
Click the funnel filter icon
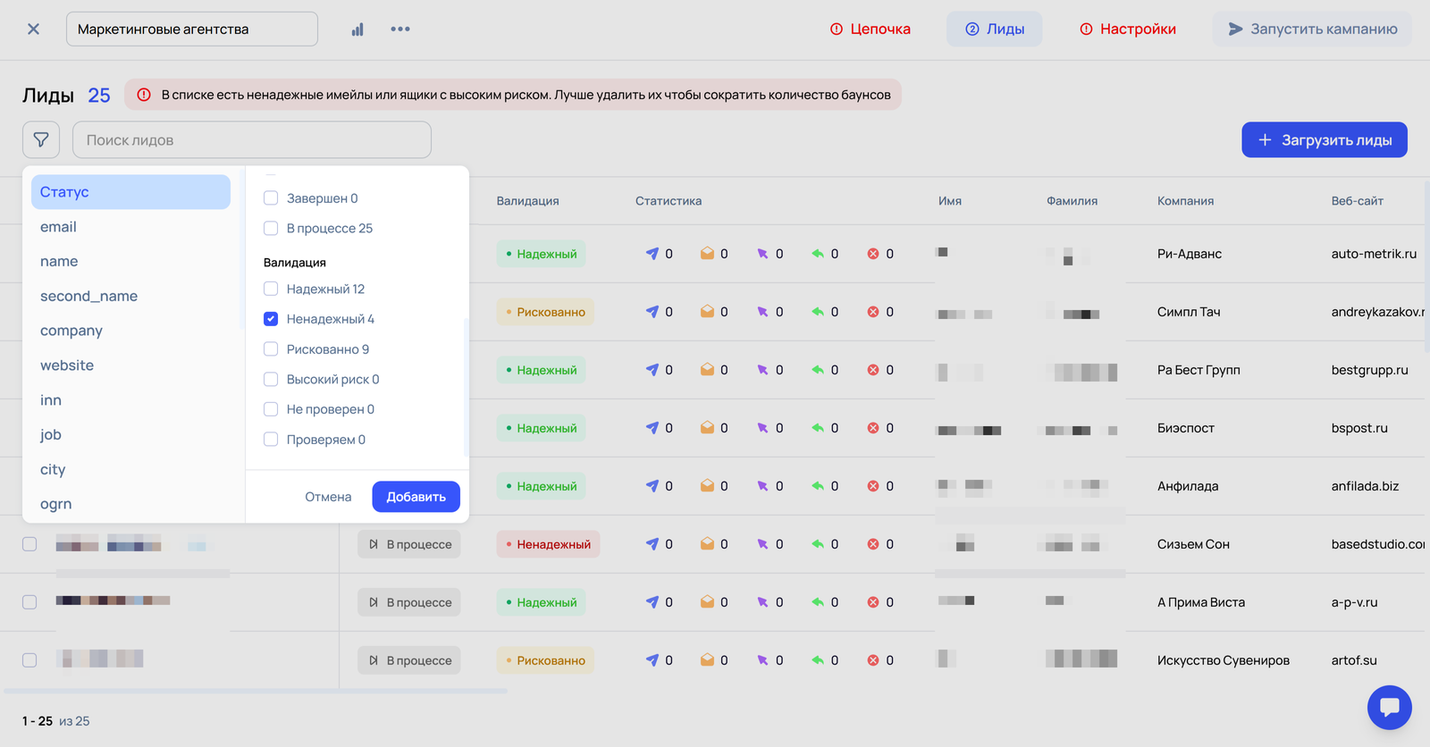(41, 140)
